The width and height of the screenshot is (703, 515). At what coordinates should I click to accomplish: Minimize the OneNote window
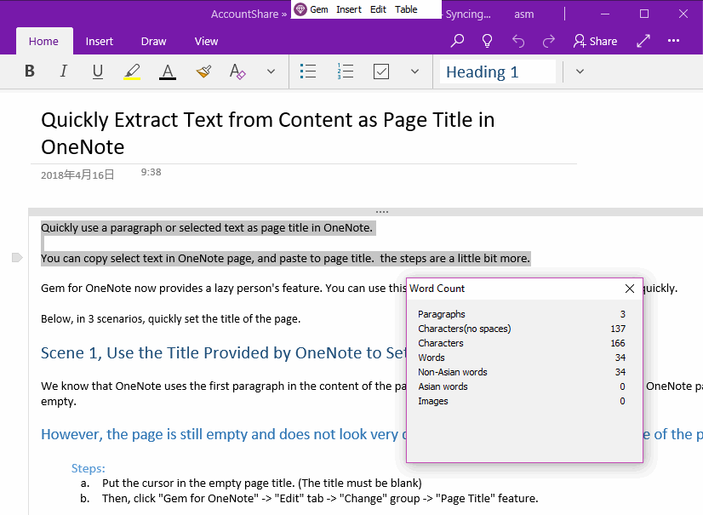pyautogui.click(x=605, y=14)
